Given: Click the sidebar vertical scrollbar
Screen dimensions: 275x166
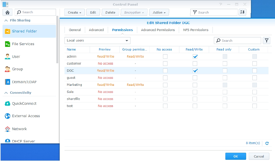Looking at the screenshot, I should [x=57, y=40].
